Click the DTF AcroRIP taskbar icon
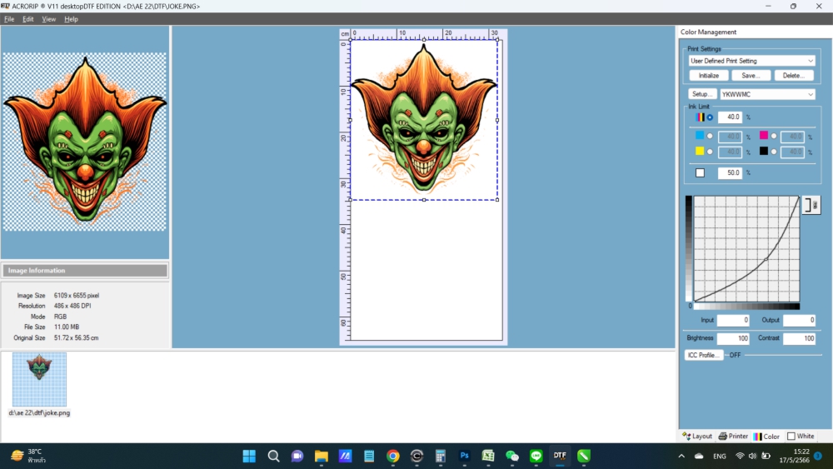This screenshot has height=469, width=833. pos(560,456)
